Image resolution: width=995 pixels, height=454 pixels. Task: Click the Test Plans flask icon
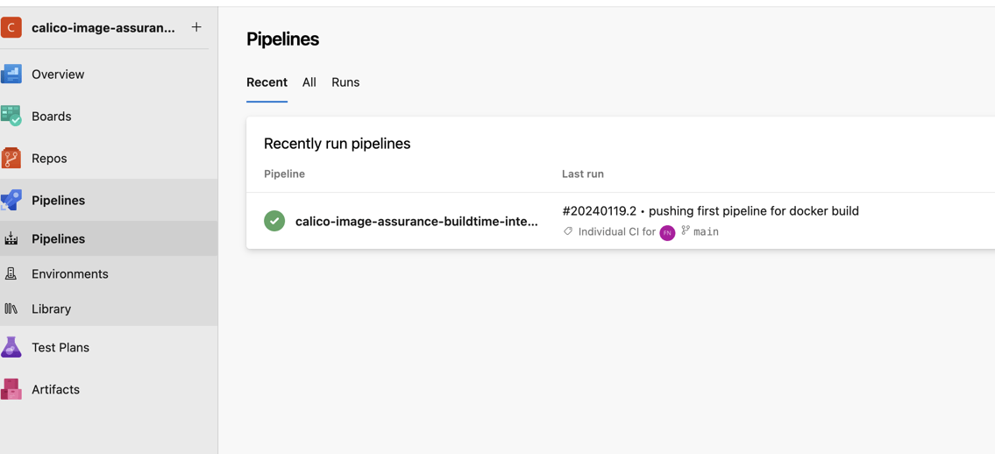tap(11, 347)
